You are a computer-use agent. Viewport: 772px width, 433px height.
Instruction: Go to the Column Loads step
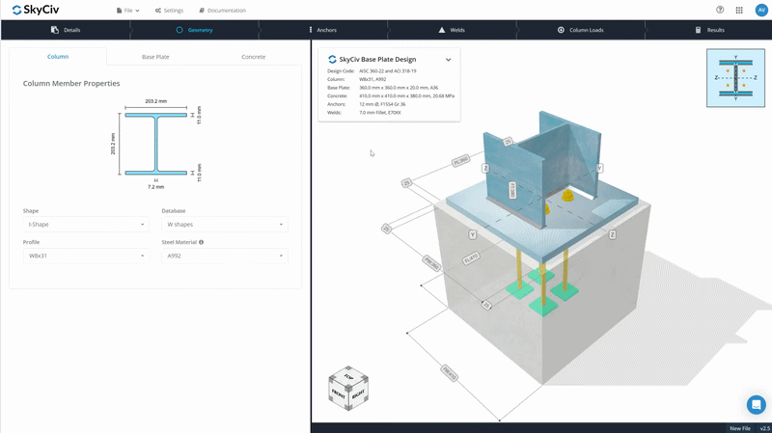(581, 30)
